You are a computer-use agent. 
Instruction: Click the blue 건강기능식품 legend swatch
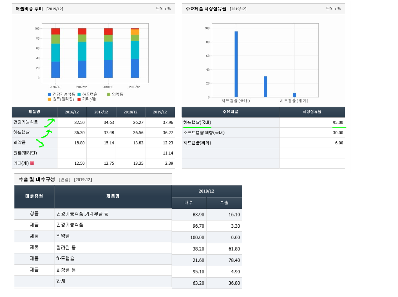(49, 94)
